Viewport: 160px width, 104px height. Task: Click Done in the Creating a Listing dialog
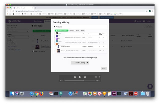click(104, 69)
